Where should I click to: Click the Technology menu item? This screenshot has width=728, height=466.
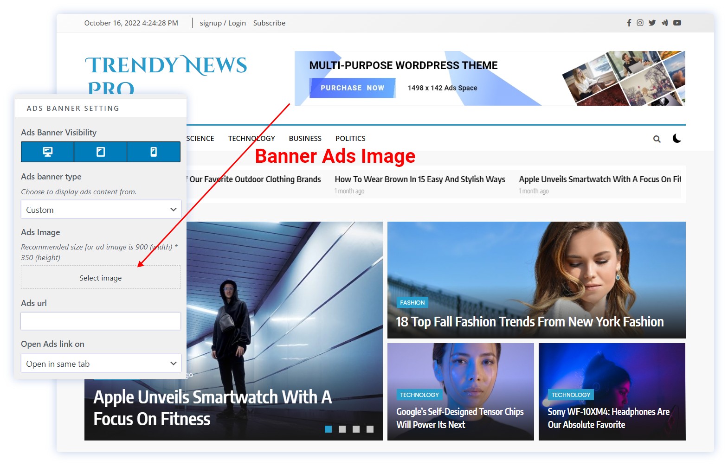pos(251,139)
